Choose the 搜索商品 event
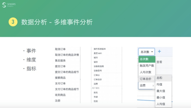The image size is (191, 108). tap(60, 78)
